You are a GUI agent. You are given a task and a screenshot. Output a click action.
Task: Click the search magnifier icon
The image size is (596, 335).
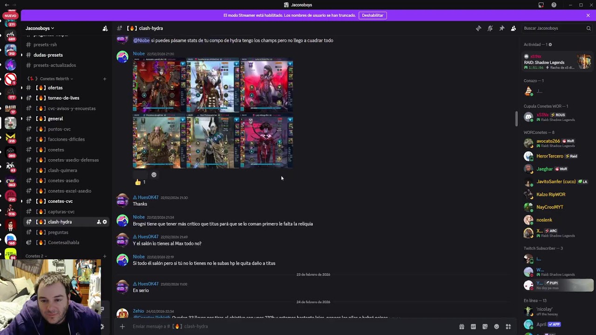pos(589,28)
